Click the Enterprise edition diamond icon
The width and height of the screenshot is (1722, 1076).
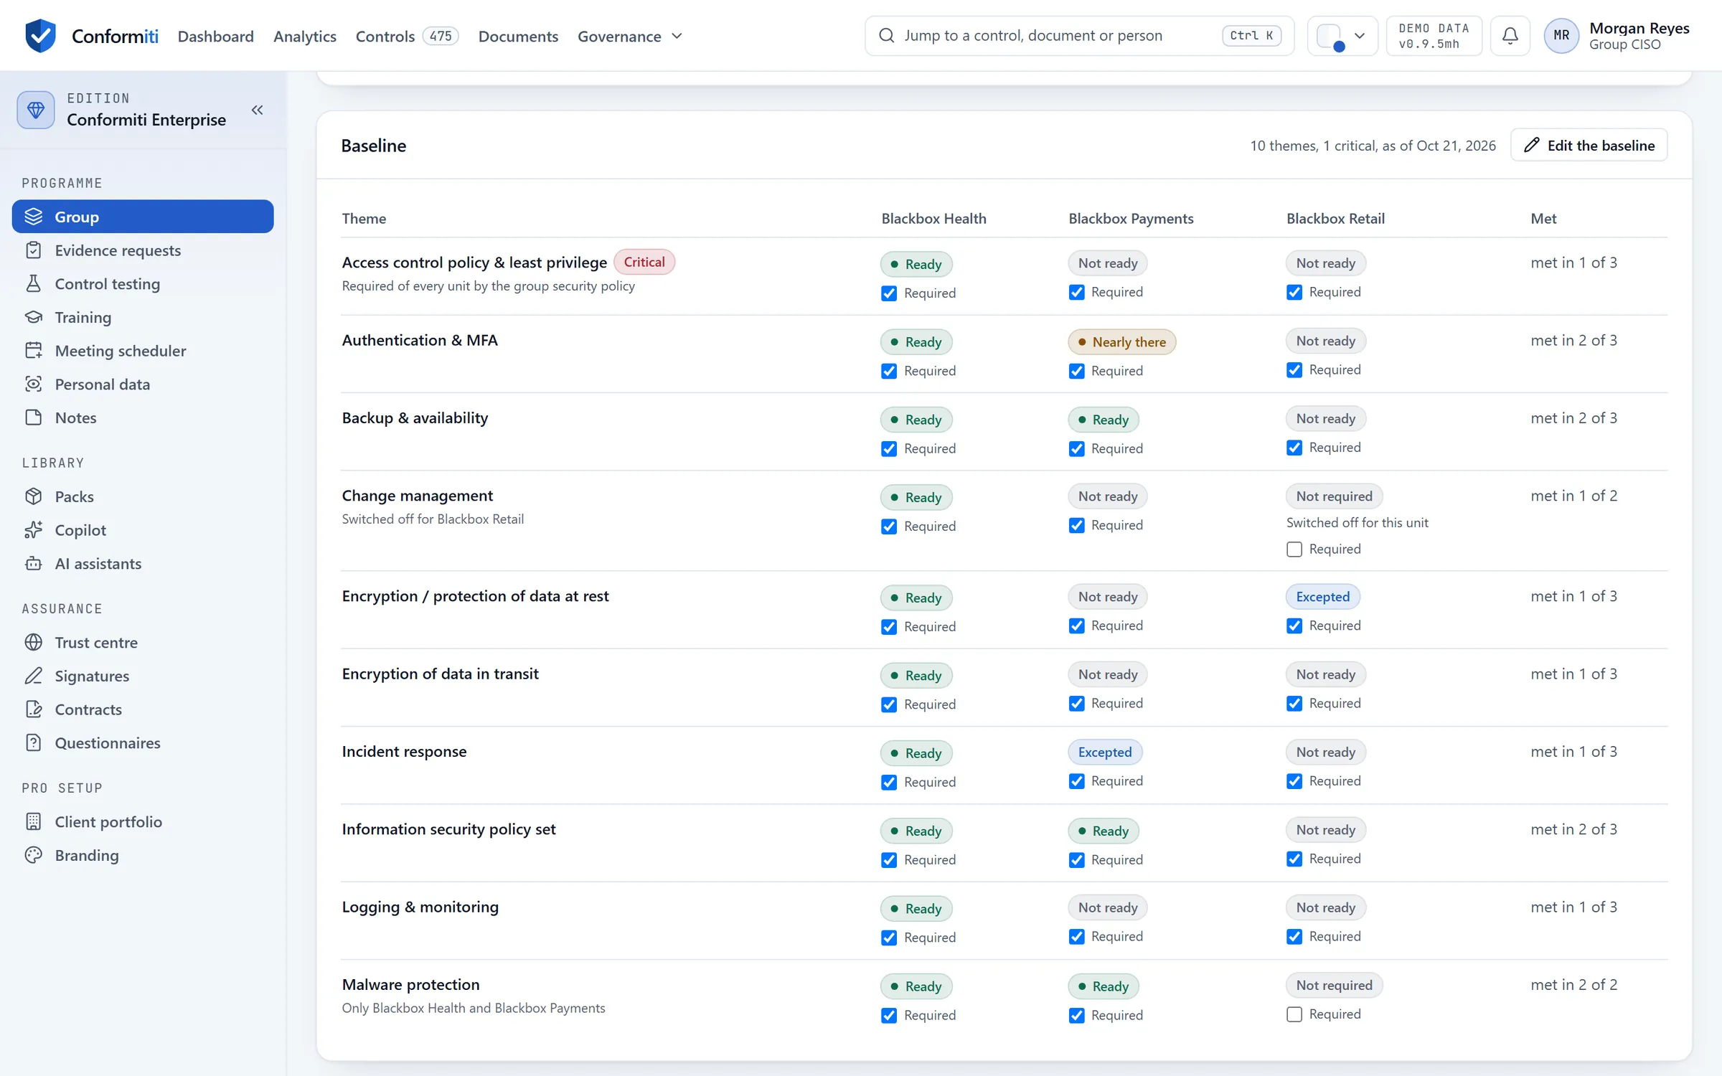(36, 110)
